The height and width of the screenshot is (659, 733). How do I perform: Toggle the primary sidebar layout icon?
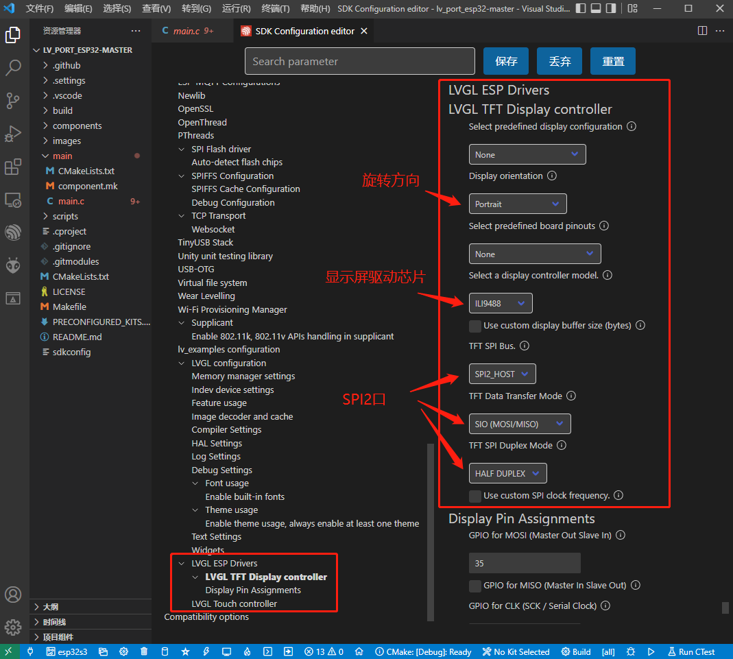click(581, 8)
